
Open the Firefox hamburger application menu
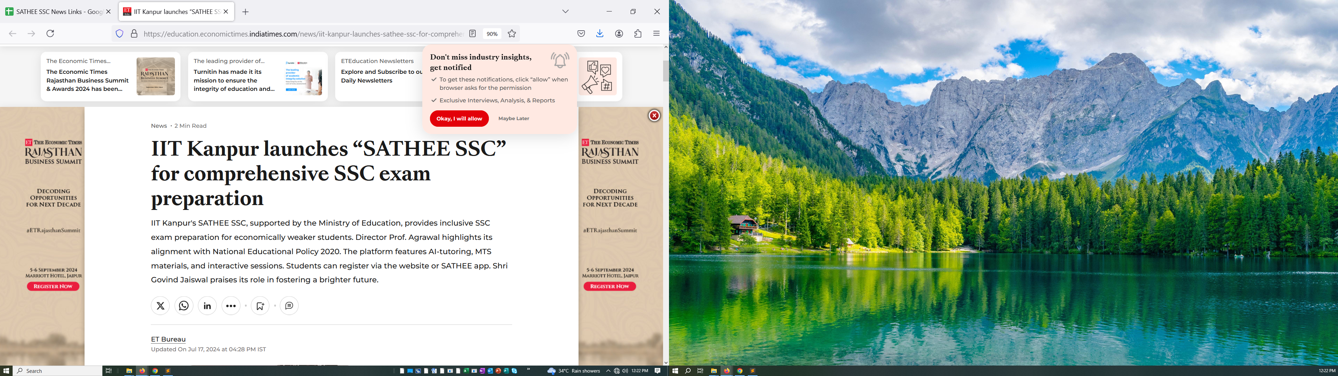click(656, 34)
